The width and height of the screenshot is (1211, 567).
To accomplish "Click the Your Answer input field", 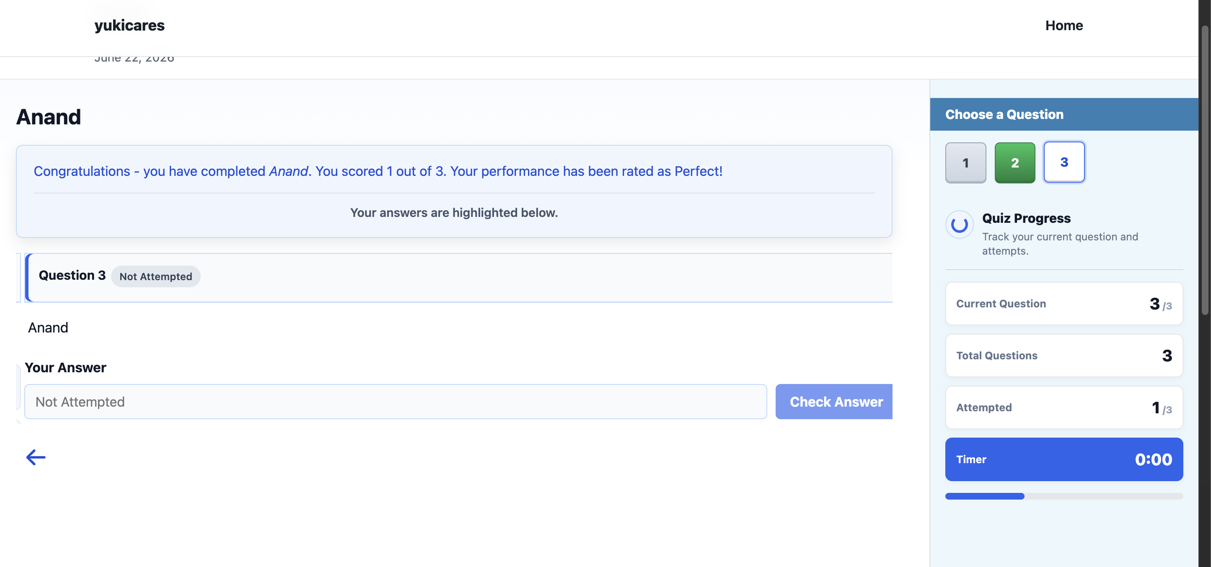I will coord(396,402).
